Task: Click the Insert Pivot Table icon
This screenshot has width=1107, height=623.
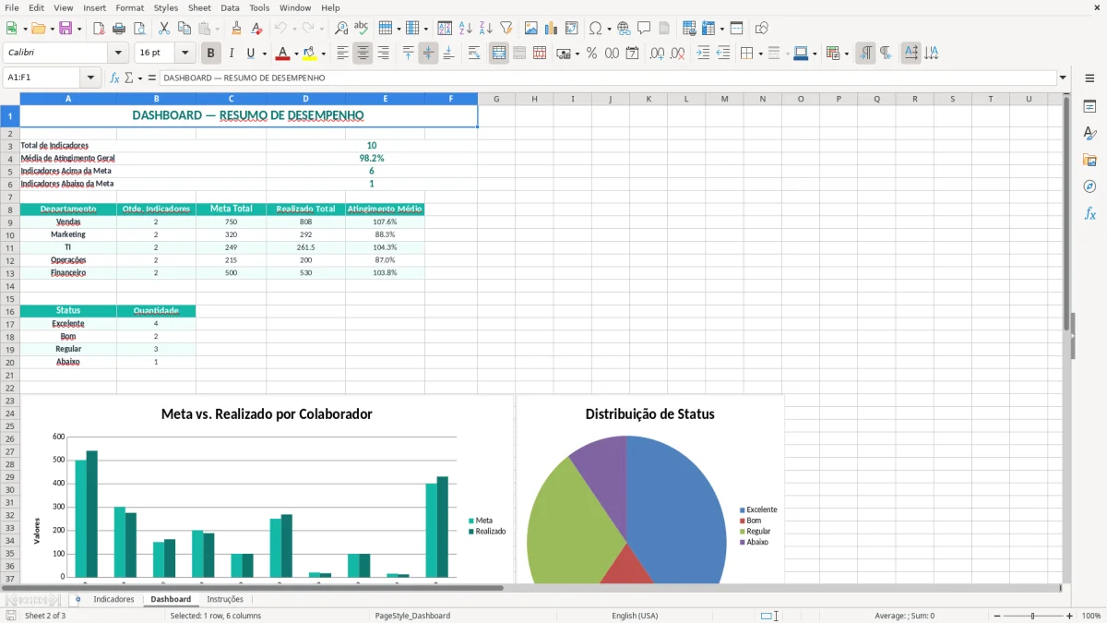Action: [x=572, y=29]
